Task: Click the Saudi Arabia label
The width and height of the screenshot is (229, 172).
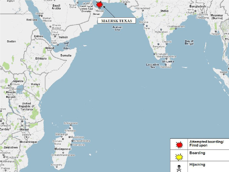Action: 56,7
